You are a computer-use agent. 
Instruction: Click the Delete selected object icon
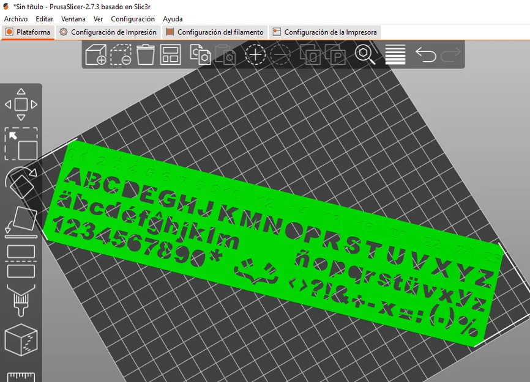pyautogui.click(x=121, y=54)
